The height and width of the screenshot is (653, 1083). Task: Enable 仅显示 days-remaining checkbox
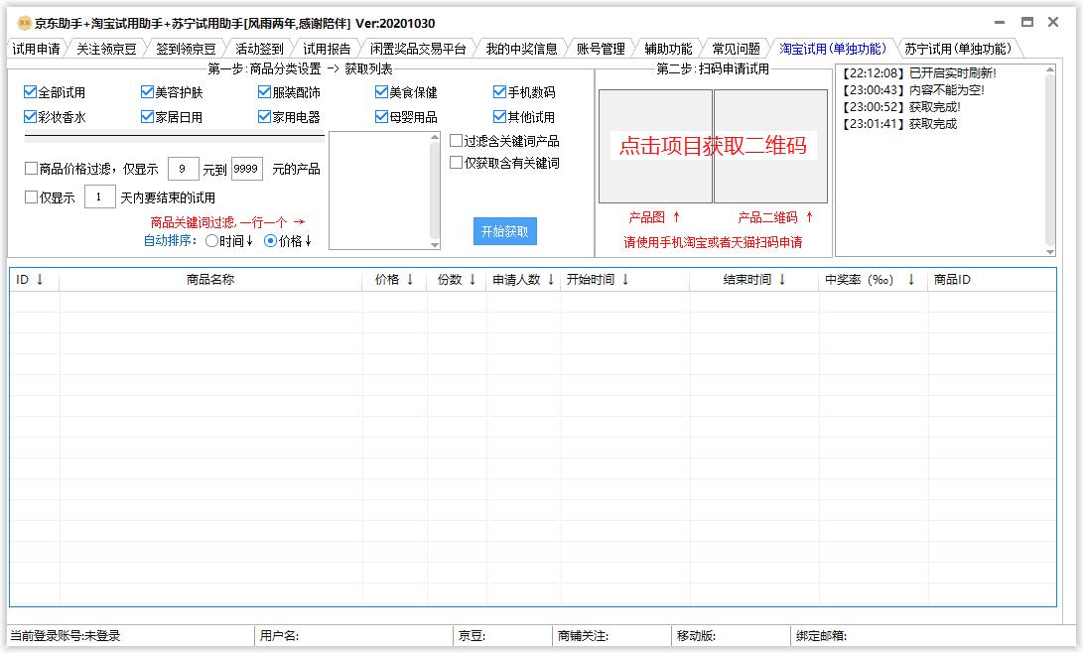[31, 197]
